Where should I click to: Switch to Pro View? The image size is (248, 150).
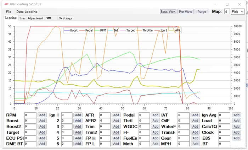[186, 12]
